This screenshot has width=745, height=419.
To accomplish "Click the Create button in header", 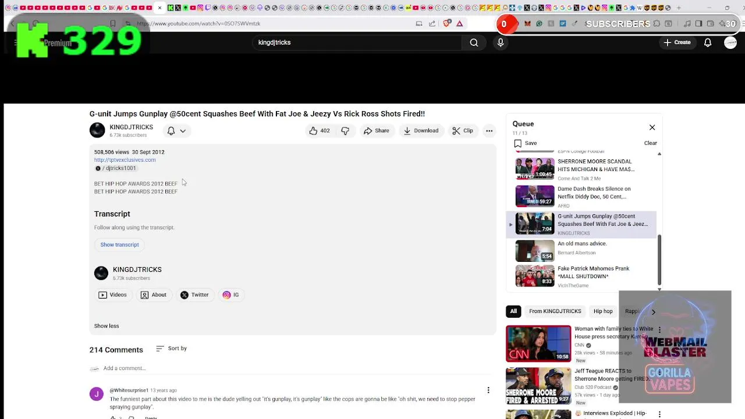I will pos(677,42).
